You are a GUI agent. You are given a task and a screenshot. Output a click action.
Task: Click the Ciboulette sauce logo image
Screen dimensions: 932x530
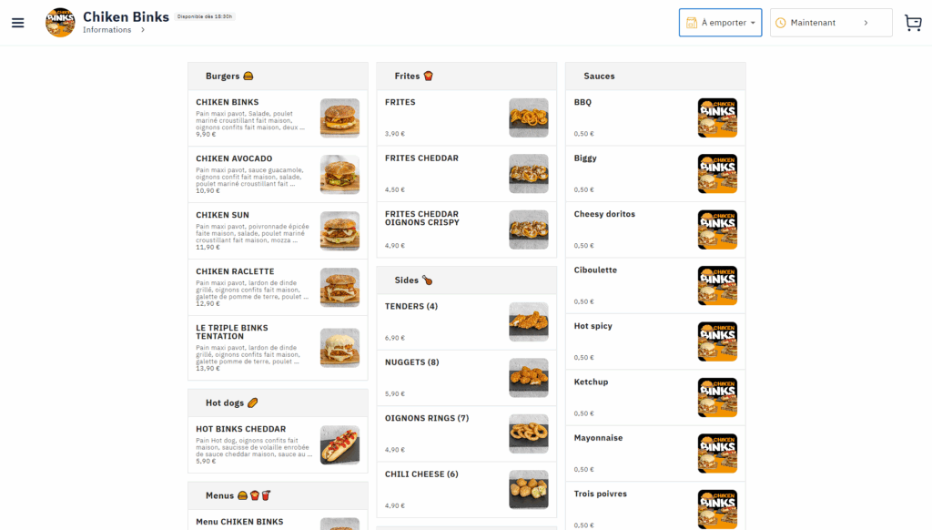coord(717,286)
